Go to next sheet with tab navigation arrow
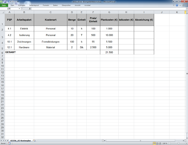This screenshot has height=145, width=188. point(6,141)
